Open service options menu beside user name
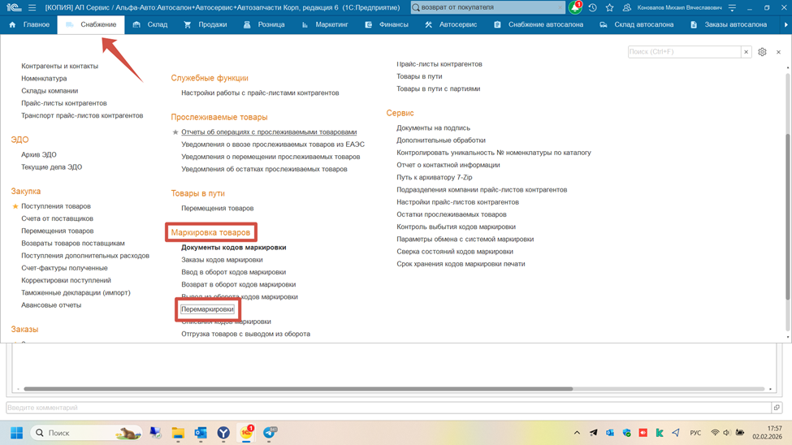 pos(732,7)
